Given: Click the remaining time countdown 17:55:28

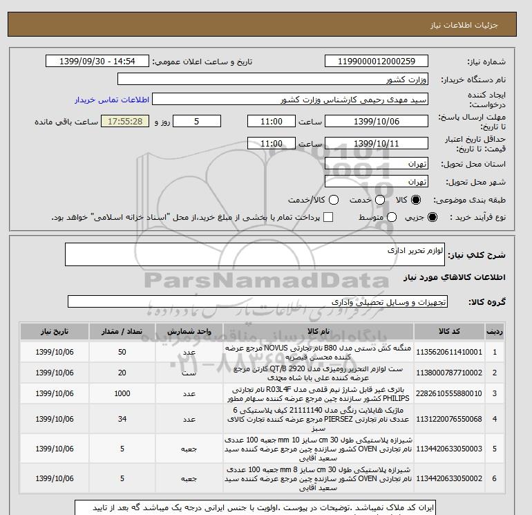Looking at the screenshot, I should point(125,121).
